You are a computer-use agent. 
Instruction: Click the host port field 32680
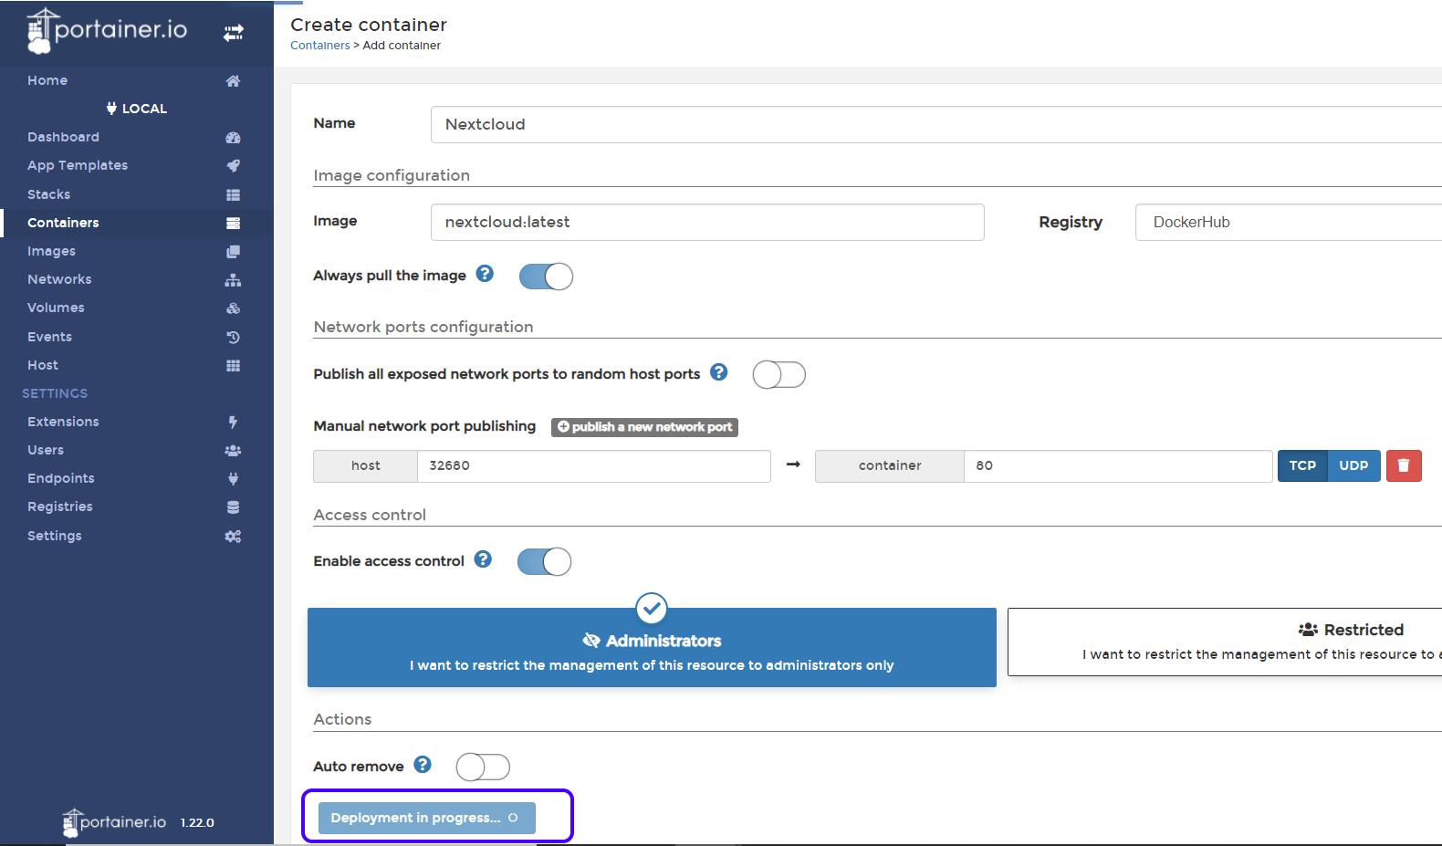coord(594,465)
